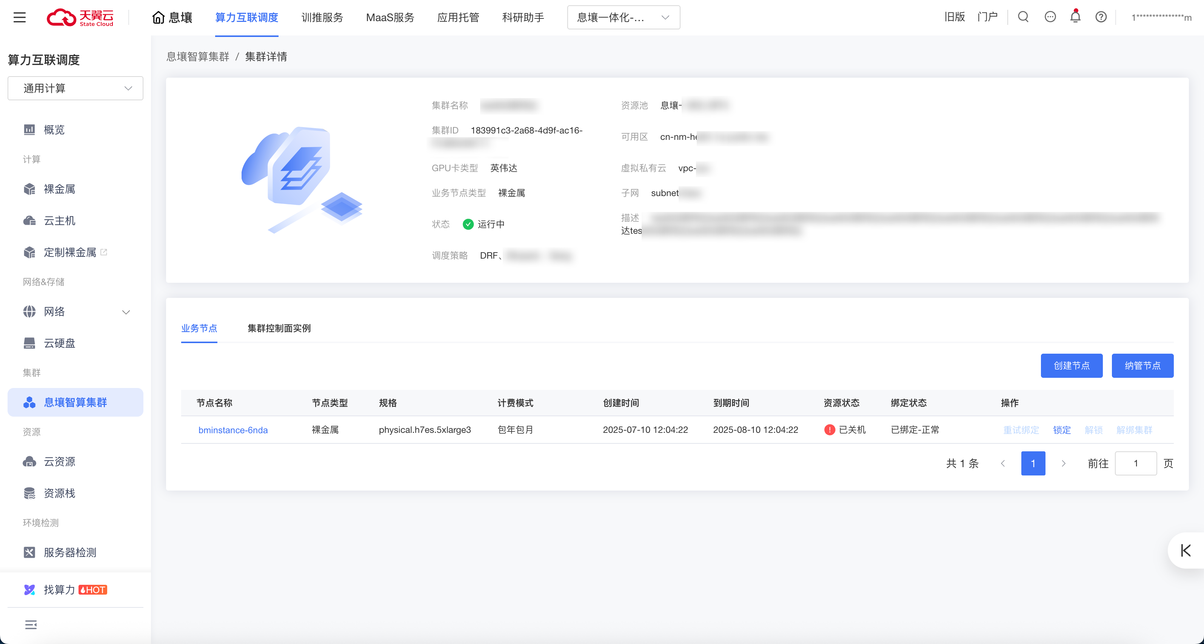The height and width of the screenshot is (644, 1204).
Task: Open the chat message bubble icon
Action: pos(1050,17)
